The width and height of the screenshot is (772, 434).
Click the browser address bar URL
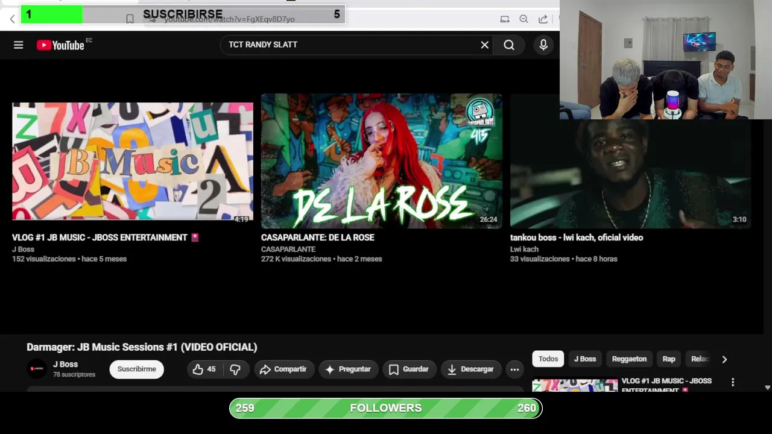click(229, 19)
